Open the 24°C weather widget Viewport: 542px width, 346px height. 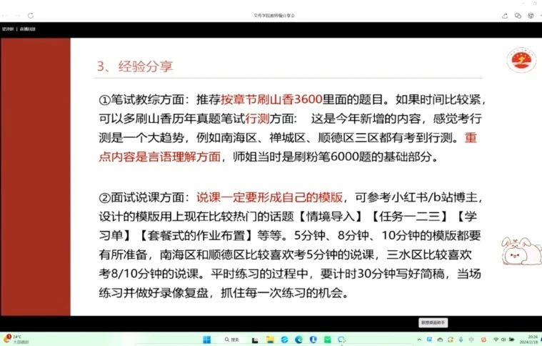pyautogui.click(x=14, y=339)
